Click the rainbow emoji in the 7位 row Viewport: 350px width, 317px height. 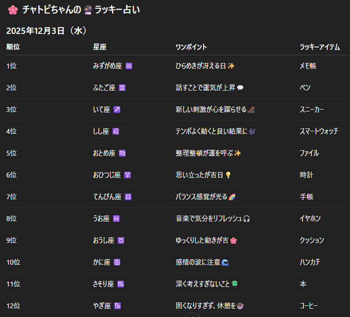232,197
